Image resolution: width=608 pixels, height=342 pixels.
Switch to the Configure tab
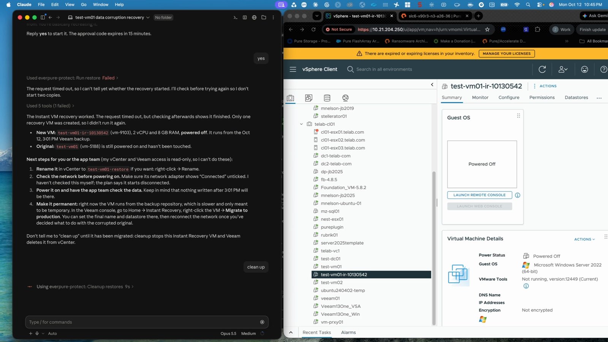pyautogui.click(x=509, y=98)
